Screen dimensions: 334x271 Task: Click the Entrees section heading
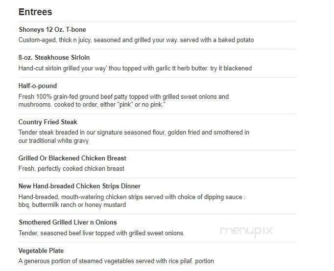point(35,12)
